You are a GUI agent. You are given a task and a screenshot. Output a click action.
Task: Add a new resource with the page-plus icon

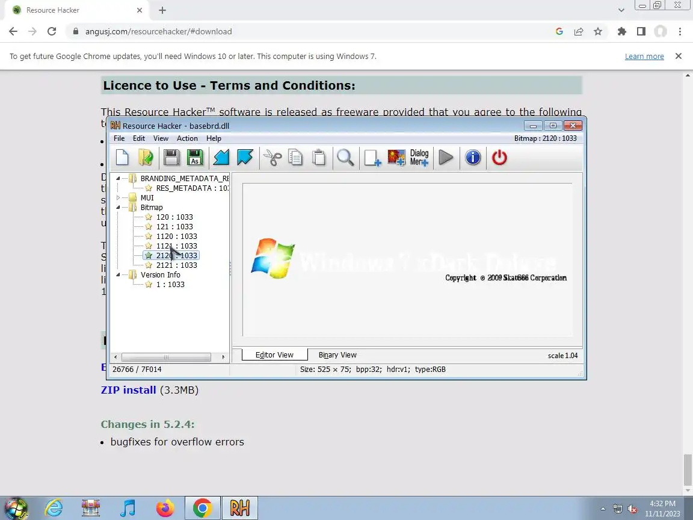coord(372,158)
